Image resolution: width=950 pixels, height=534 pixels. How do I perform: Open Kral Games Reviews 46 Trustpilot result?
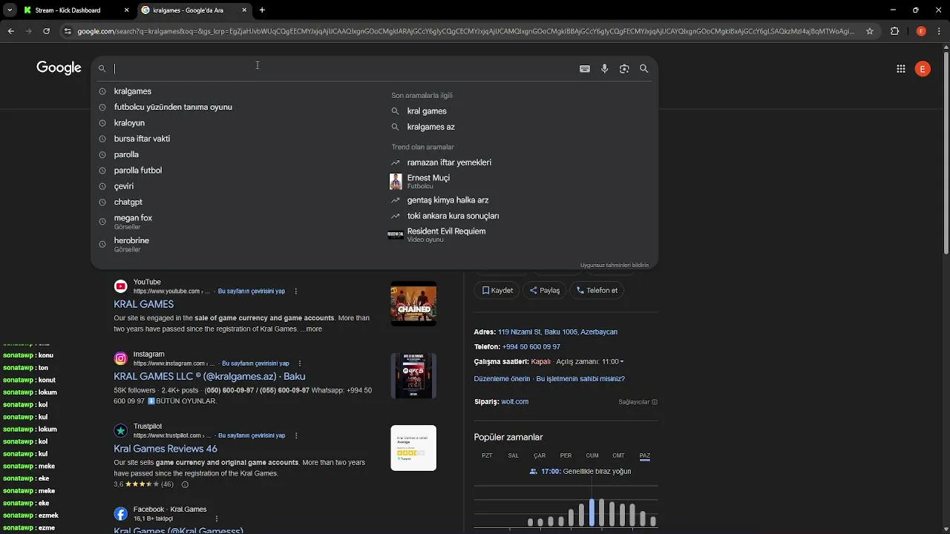[x=166, y=449]
